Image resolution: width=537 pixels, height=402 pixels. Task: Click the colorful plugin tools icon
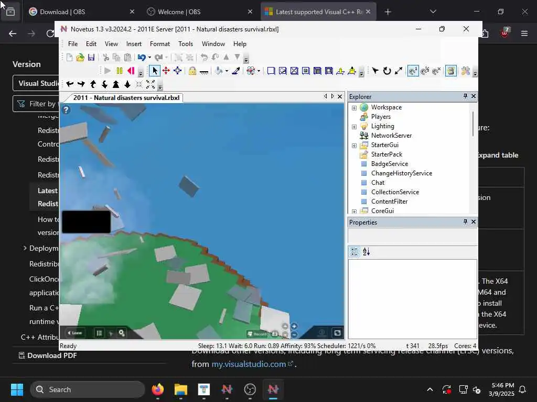click(466, 71)
